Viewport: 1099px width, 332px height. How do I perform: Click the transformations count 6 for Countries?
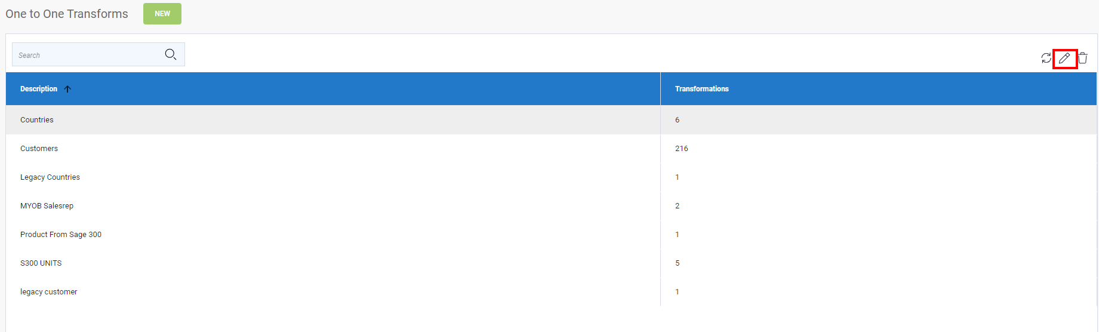pos(678,120)
